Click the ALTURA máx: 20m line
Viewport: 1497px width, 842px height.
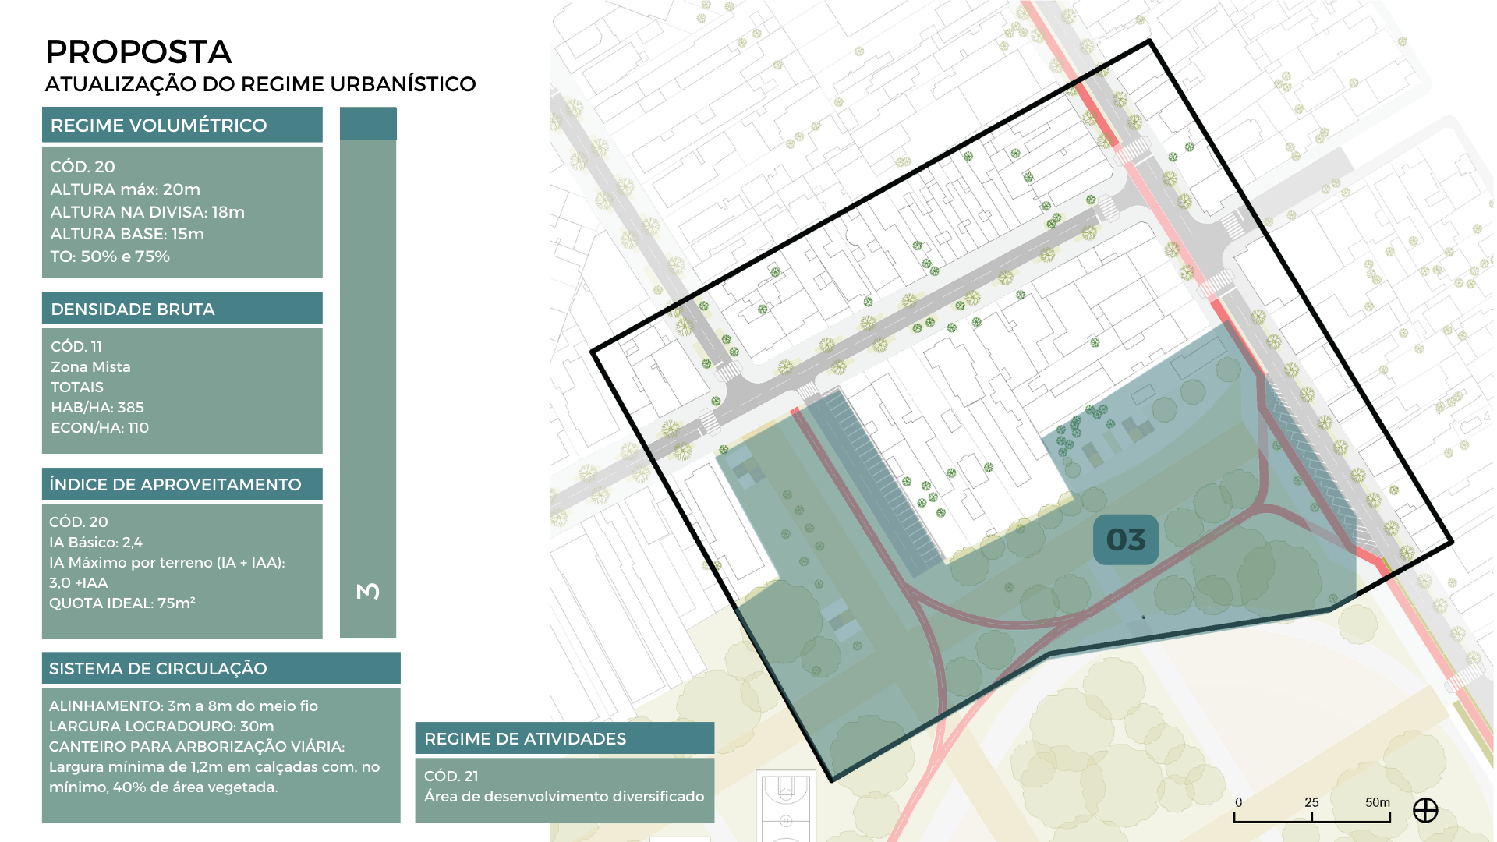[126, 189]
